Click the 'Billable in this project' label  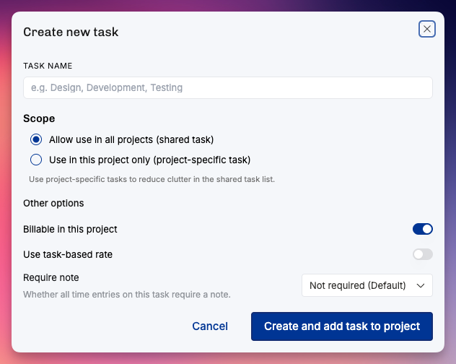[70, 229]
